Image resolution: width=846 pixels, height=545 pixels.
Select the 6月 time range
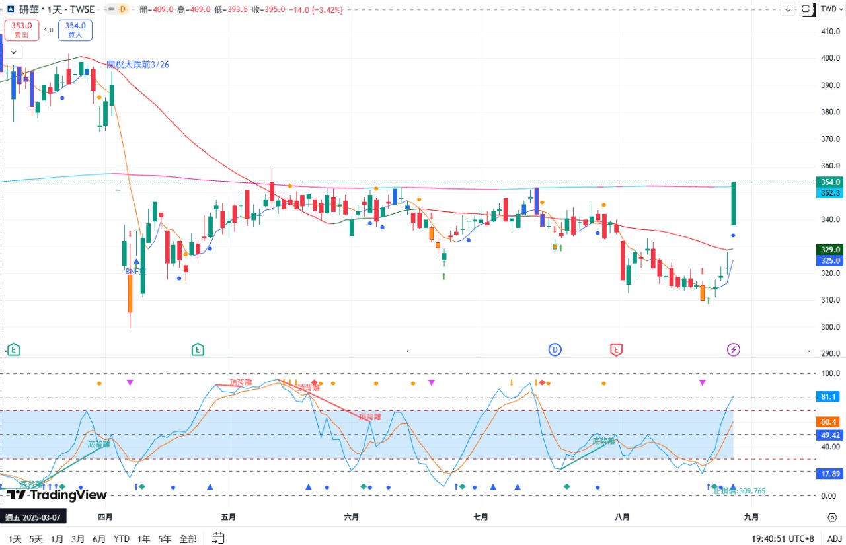[x=99, y=538]
